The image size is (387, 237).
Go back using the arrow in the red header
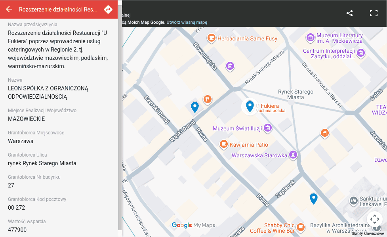coord(9,10)
